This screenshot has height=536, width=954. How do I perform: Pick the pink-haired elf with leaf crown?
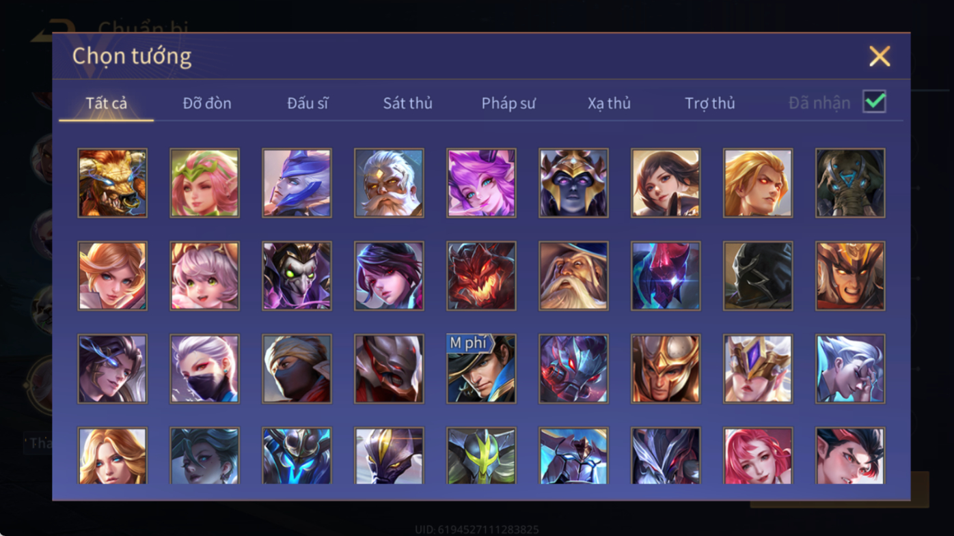pyautogui.click(x=204, y=183)
